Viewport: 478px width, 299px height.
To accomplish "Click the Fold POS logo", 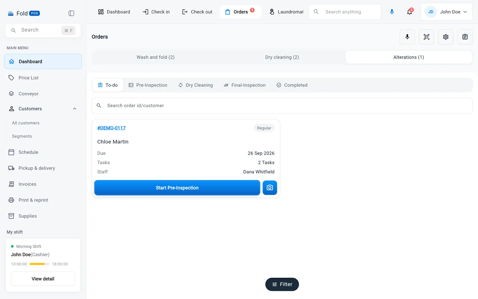I will (x=24, y=13).
